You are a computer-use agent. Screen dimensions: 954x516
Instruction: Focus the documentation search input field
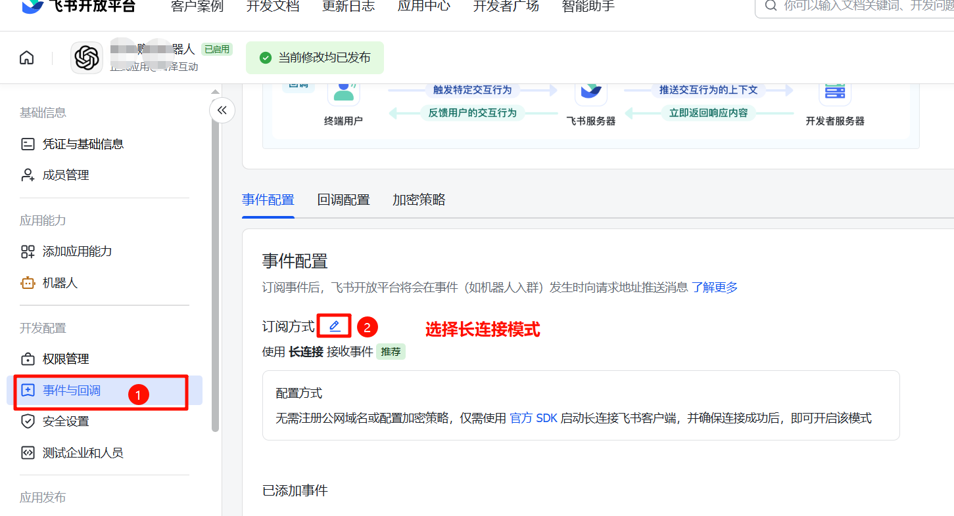click(x=855, y=7)
